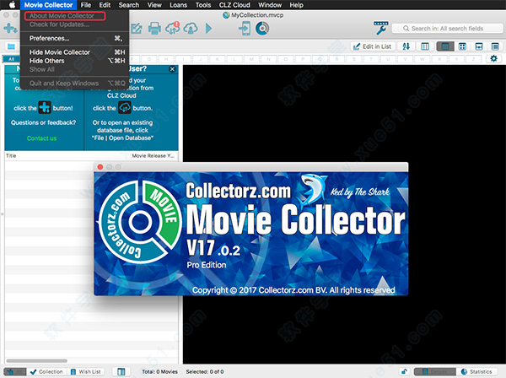Click the 'Total: 0 Movies' status text
The width and height of the screenshot is (506, 378).
click(159, 372)
